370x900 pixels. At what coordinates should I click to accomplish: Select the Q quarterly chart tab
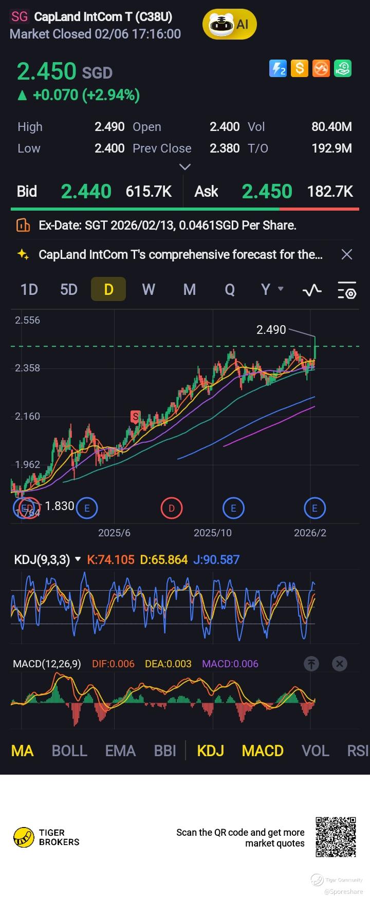tap(230, 290)
